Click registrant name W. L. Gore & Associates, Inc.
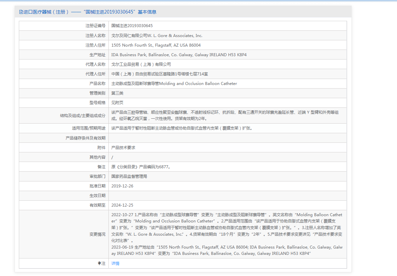The height and width of the screenshot is (276, 397). click(x=175, y=35)
